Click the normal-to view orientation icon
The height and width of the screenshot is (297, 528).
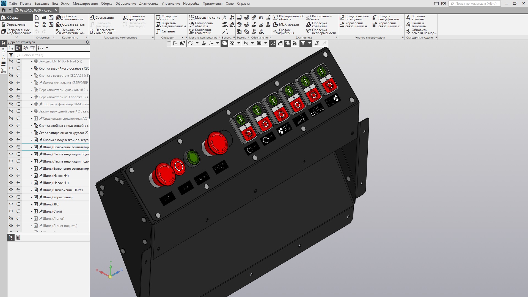(x=204, y=43)
